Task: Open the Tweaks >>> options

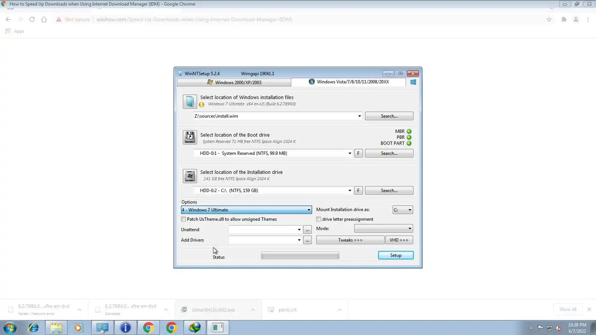Action: pos(350,240)
